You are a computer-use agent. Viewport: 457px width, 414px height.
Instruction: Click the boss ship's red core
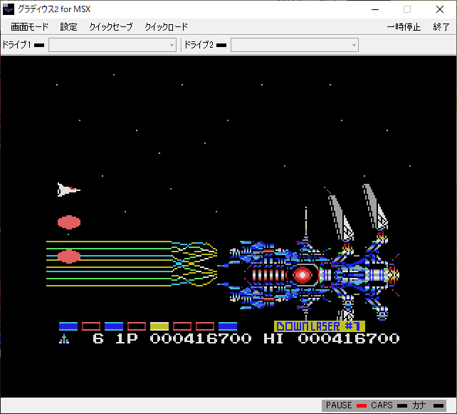pos(303,275)
